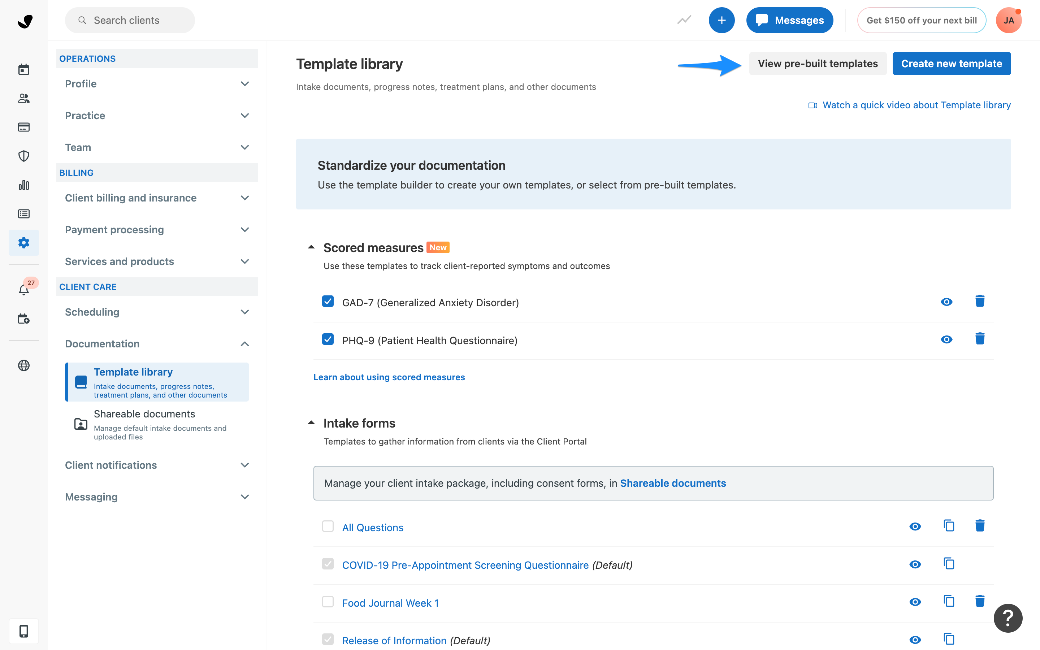This screenshot has height=650, width=1040.
Task: Select Shareable documents in the sidebar
Action: coord(144,413)
